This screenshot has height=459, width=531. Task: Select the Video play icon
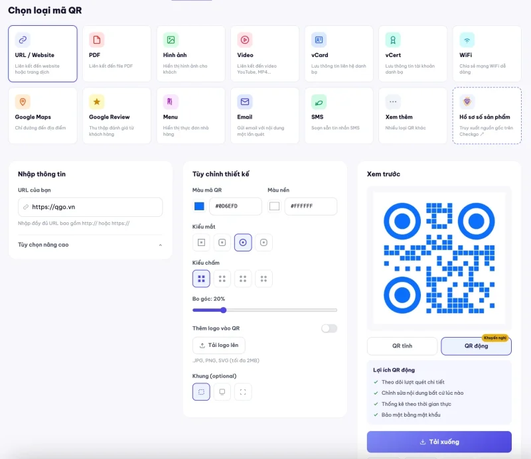pos(245,40)
